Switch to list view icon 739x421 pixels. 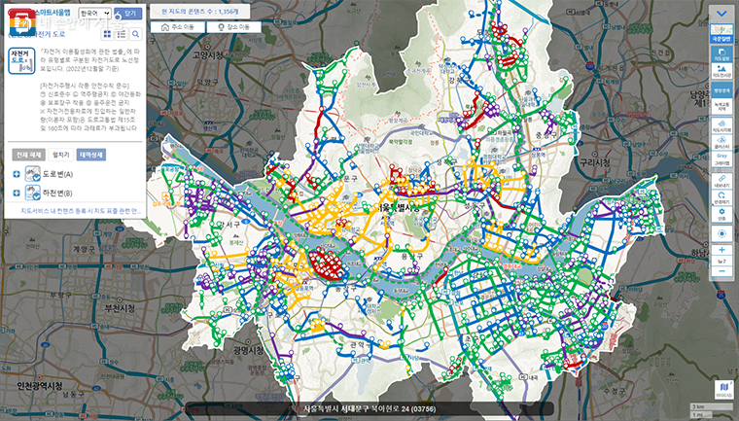pos(122,34)
